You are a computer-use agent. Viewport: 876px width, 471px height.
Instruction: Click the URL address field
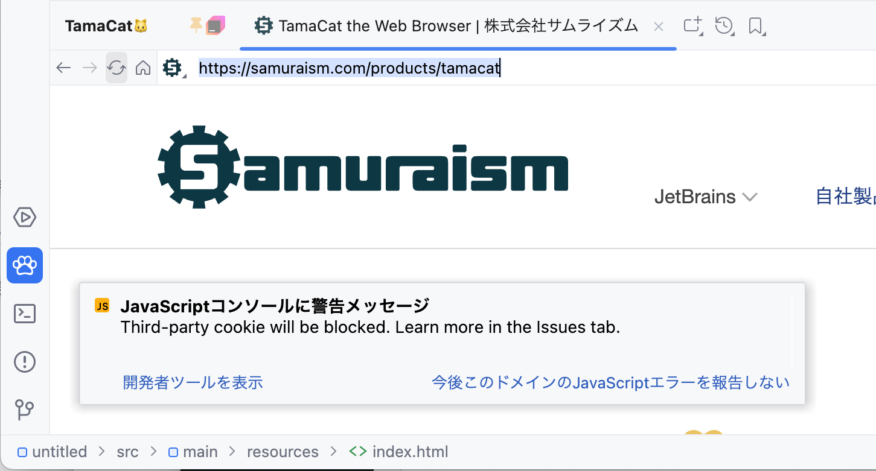tap(531, 68)
